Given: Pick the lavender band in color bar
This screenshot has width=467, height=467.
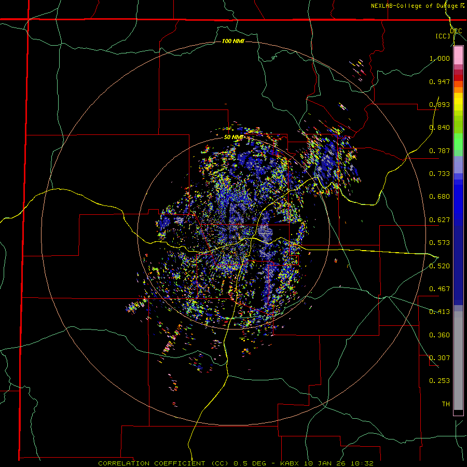Looking at the screenshot, I should tap(458, 164).
